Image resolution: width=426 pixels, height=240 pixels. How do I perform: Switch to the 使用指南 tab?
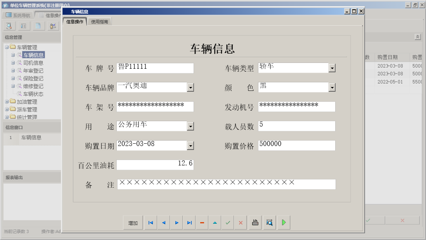click(100, 22)
